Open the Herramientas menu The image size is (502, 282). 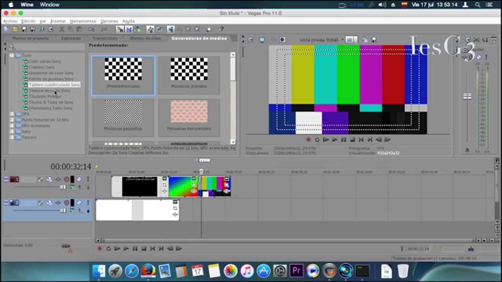tap(83, 21)
